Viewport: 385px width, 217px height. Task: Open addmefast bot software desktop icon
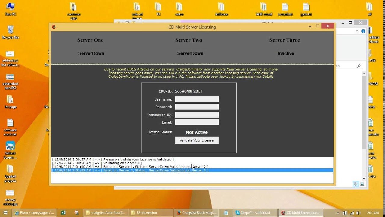[10, 58]
